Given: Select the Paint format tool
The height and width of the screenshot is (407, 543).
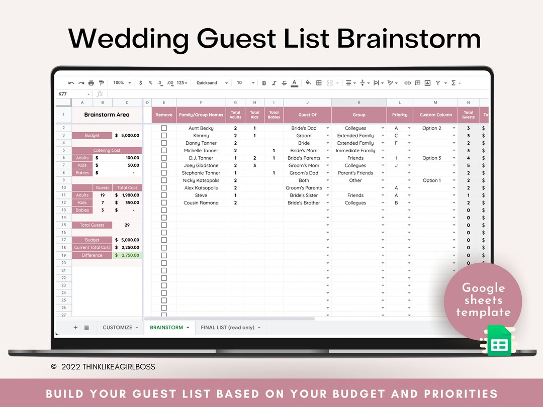Looking at the screenshot, I should [x=101, y=83].
